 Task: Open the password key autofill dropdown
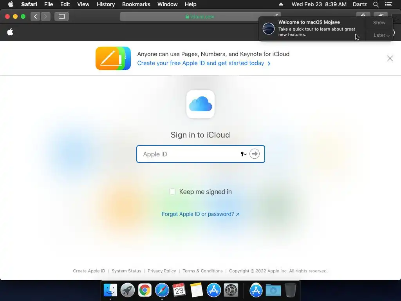(x=244, y=154)
